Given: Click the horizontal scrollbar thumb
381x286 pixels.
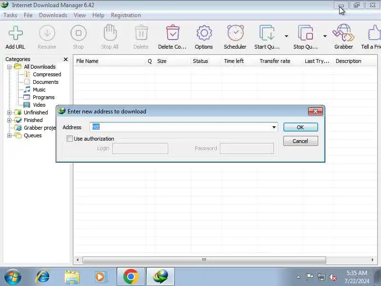Looking at the screenshot, I should click(204, 260).
